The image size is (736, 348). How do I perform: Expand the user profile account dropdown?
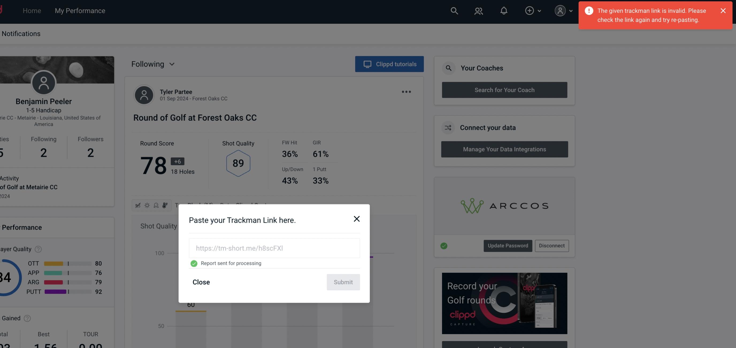click(563, 10)
